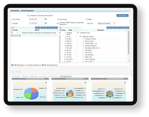The width and height of the screenshot is (149, 117).
Task: Open the Resource column header menu
Action: 126,30
